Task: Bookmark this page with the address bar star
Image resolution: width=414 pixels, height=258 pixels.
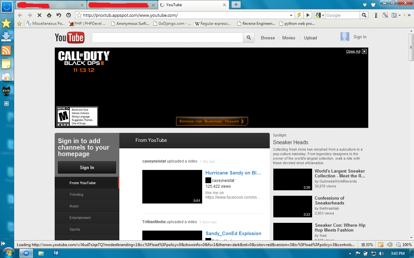Action: click(x=79, y=15)
